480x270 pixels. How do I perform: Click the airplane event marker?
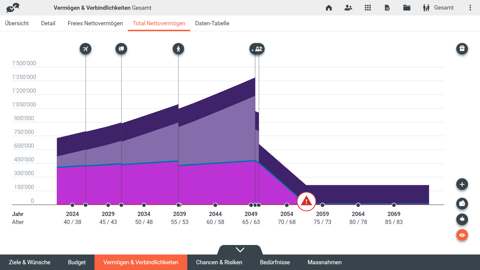coord(85,49)
